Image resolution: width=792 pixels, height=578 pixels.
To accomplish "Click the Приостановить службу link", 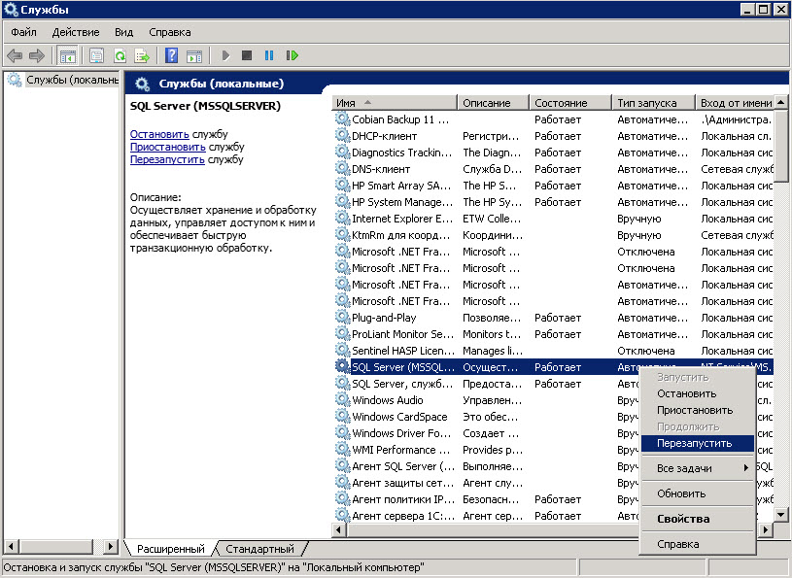I will (168, 147).
